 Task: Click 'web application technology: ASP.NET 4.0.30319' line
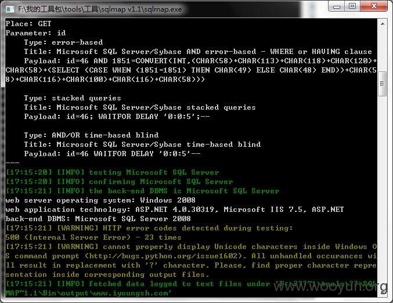(x=175, y=210)
